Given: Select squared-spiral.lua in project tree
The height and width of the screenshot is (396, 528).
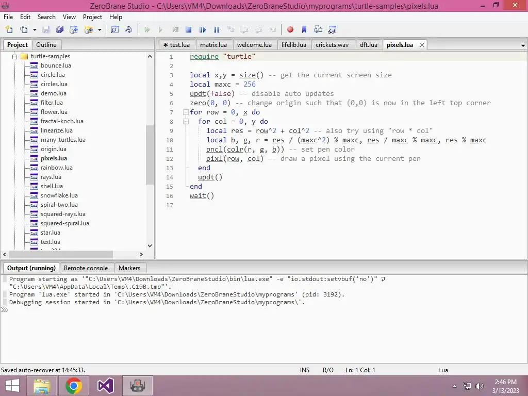Looking at the screenshot, I should (x=65, y=223).
